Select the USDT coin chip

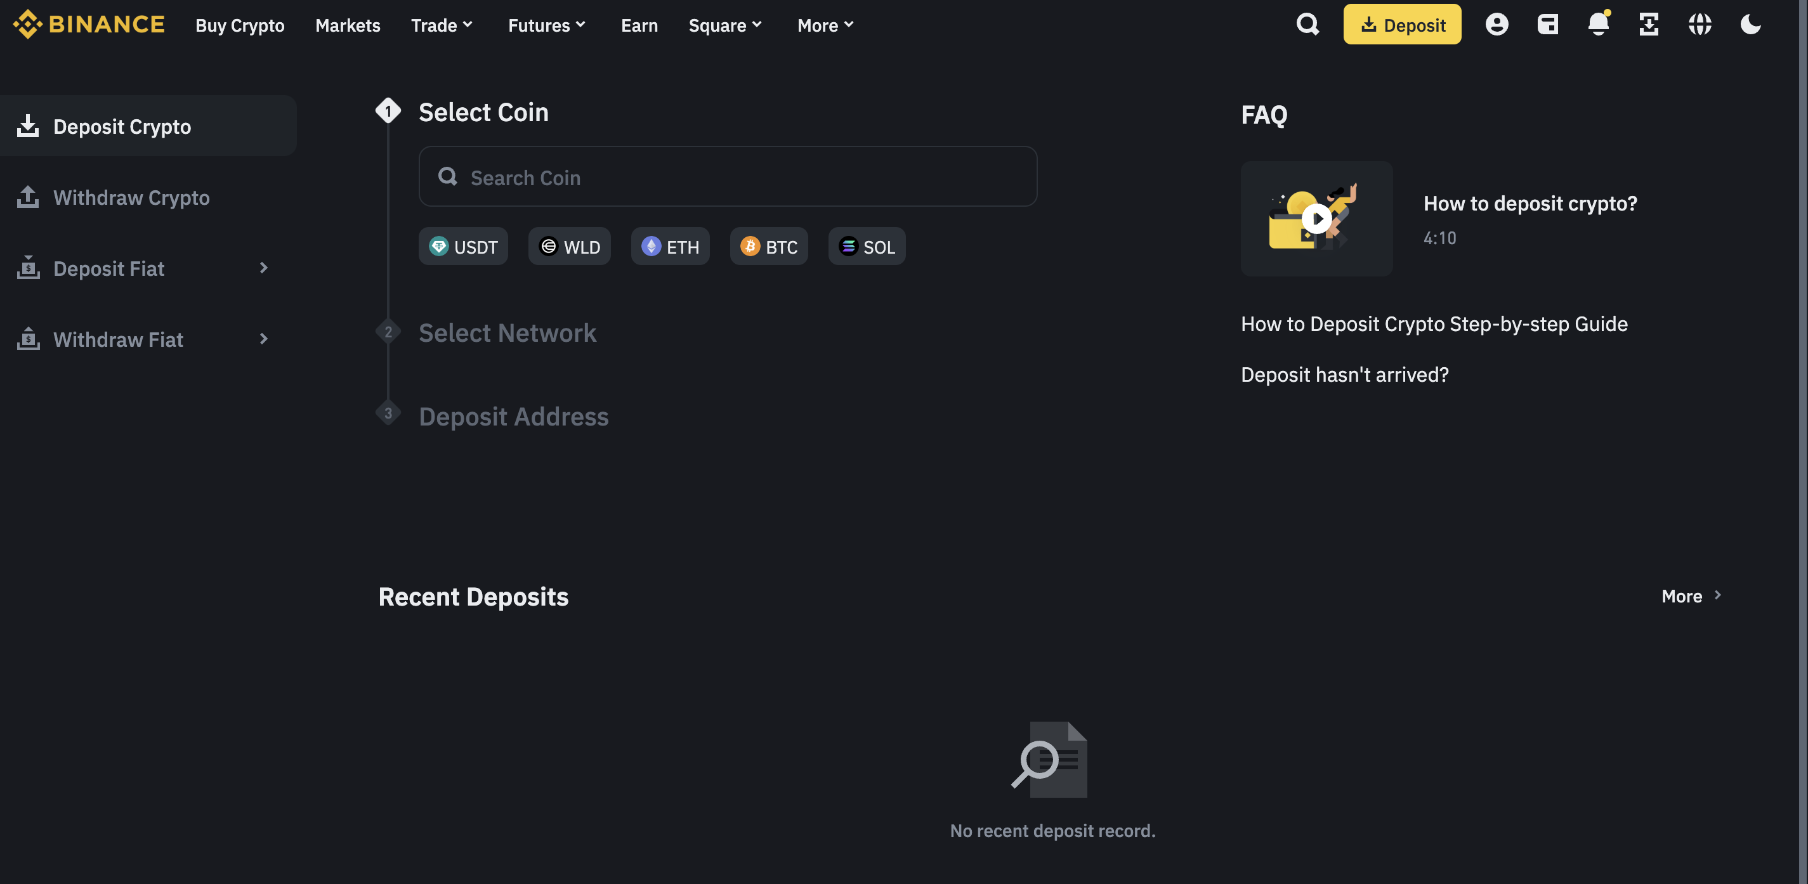(463, 246)
